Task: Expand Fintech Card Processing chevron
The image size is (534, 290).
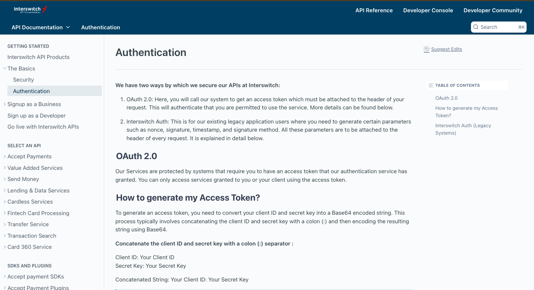Action: pyautogui.click(x=4, y=213)
